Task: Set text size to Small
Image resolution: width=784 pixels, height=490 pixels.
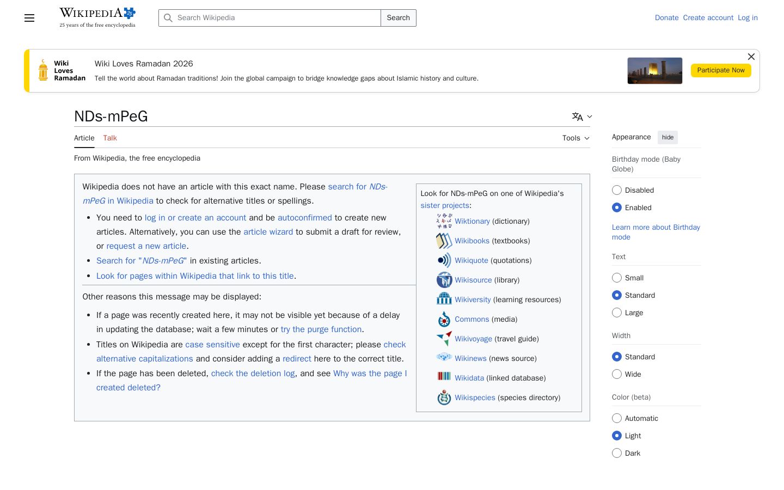Action: point(617,278)
